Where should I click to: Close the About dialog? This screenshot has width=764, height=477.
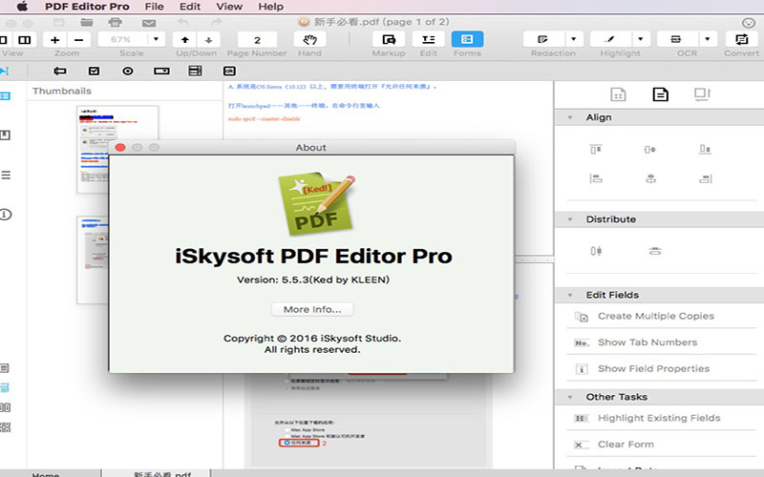point(120,148)
